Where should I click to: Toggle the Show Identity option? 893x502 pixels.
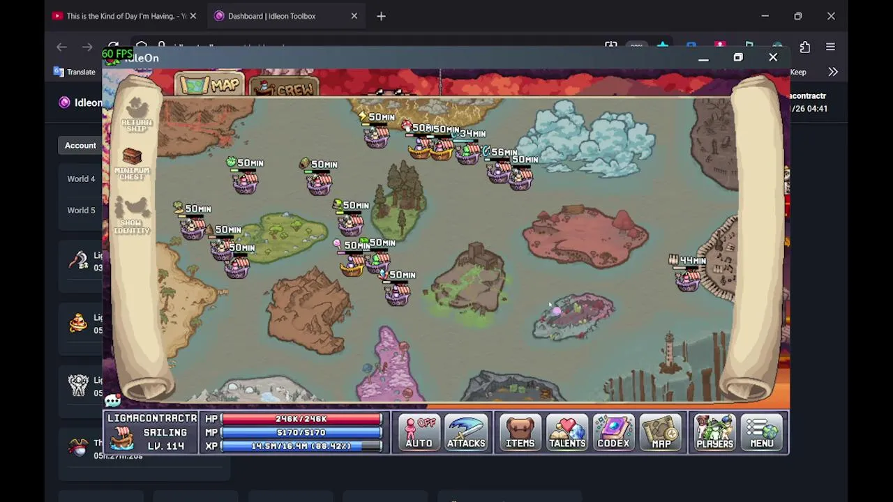pyautogui.click(x=132, y=215)
